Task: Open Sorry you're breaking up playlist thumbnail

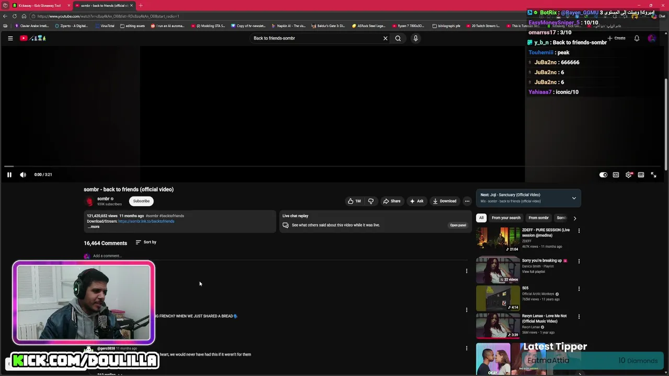Action: tap(498, 270)
